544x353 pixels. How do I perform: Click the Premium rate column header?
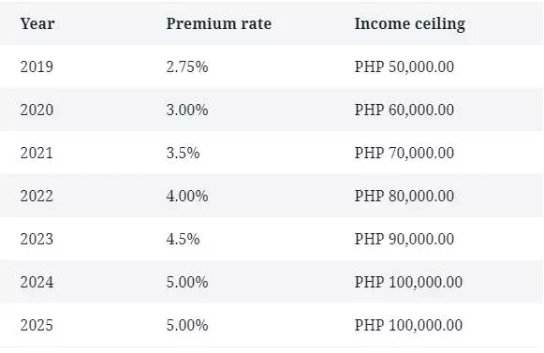point(218,23)
